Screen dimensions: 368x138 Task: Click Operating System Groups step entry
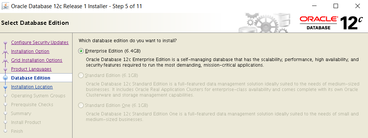38,96
